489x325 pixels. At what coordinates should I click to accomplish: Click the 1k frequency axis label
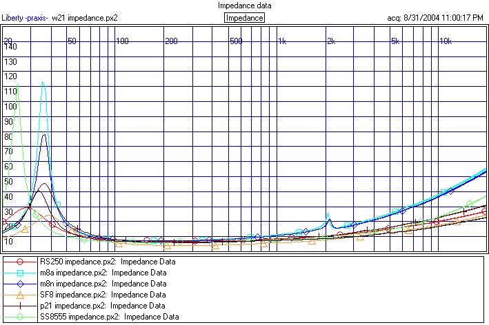coord(281,41)
